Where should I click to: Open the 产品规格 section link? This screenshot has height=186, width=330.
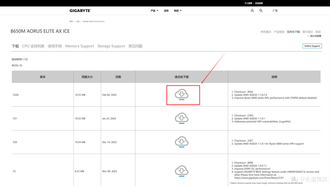click(x=279, y=32)
